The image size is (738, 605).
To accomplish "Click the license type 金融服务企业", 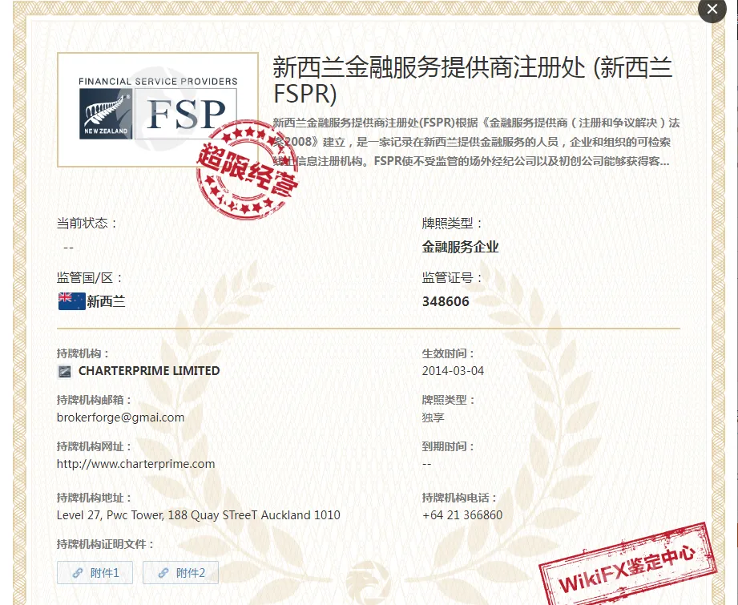I will tap(460, 247).
